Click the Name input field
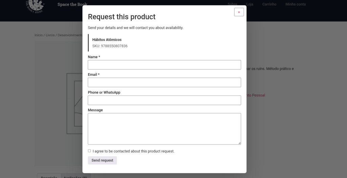 point(164,65)
